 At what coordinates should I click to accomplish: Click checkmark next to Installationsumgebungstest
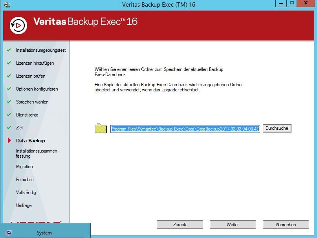coord(9,50)
